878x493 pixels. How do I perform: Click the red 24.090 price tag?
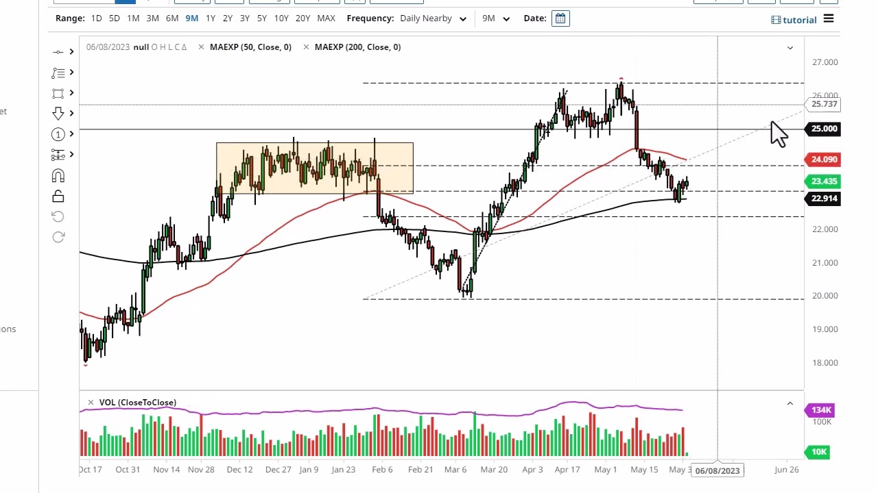824,160
